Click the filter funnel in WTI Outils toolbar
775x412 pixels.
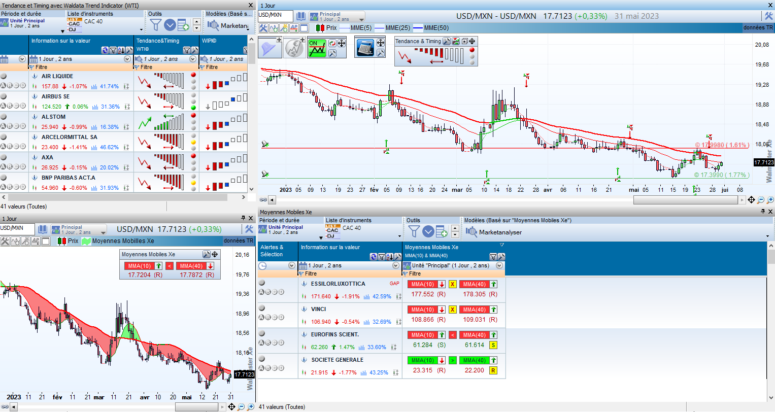click(156, 24)
